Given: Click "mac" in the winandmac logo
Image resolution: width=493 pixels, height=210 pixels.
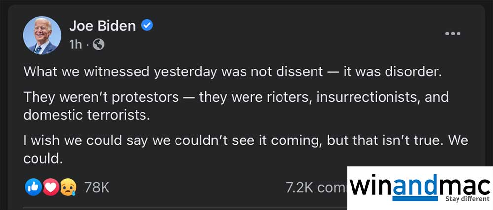Looking at the screenshot, I should [463, 186].
